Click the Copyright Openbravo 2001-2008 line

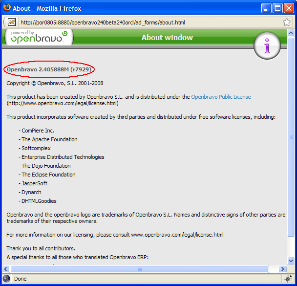coord(55,83)
